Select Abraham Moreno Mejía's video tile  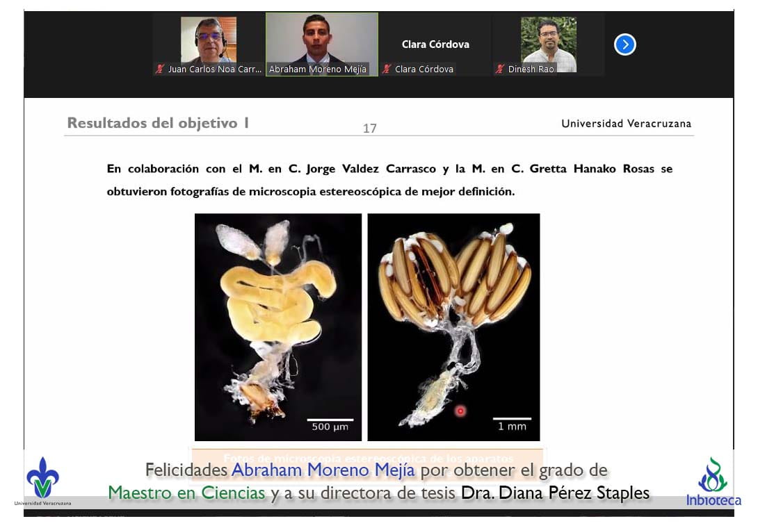[x=321, y=38]
